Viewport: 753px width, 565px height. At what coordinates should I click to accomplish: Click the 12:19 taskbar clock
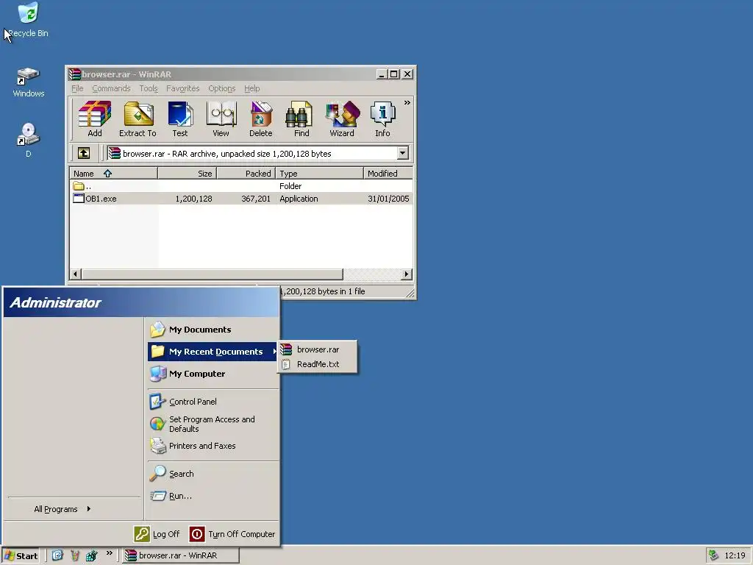735,555
